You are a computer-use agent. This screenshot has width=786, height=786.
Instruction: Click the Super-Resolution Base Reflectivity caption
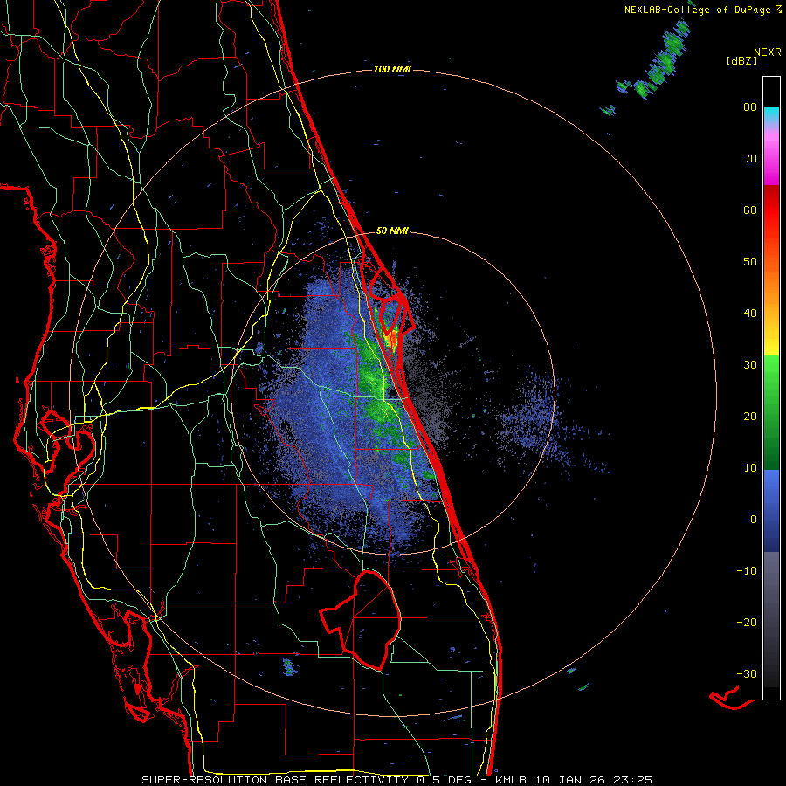click(396, 780)
